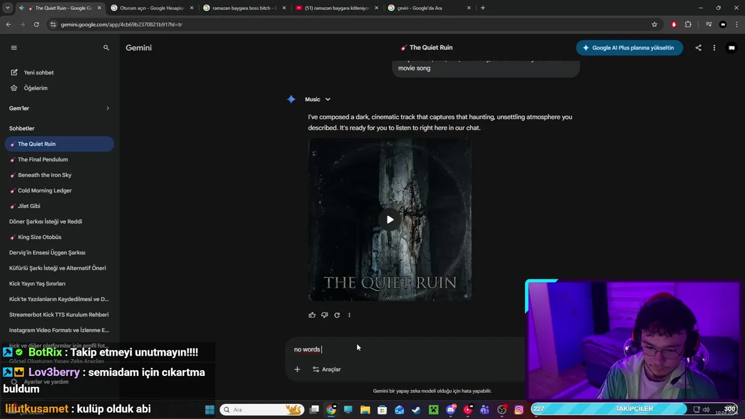
Task: Open the tab search dropdown arrow
Action: (x=8, y=8)
